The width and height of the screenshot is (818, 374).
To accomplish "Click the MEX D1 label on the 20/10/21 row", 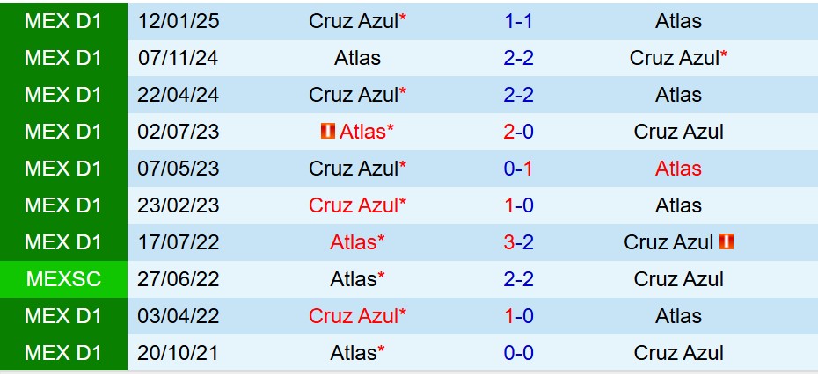I will [63, 353].
